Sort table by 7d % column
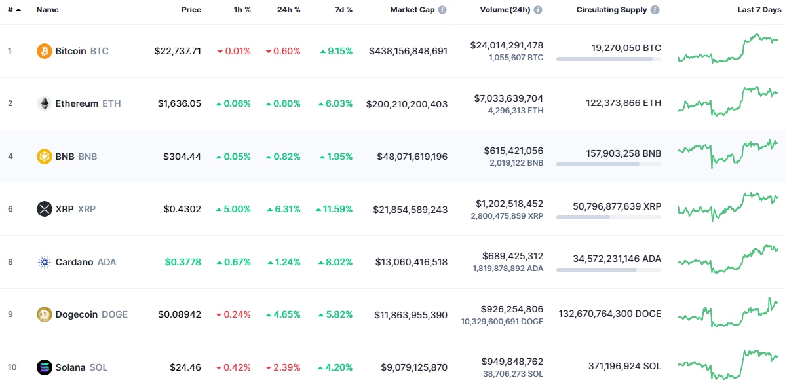This screenshot has height=391, width=785. pos(343,10)
